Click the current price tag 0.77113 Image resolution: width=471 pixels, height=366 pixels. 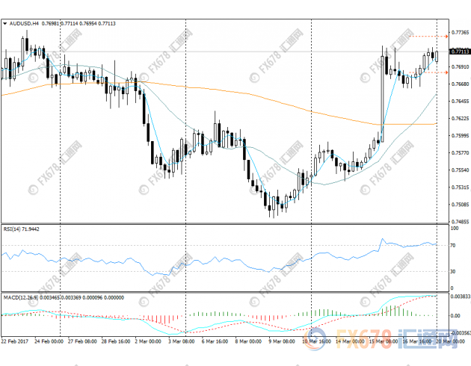pos(459,52)
